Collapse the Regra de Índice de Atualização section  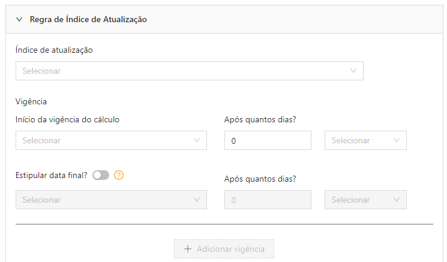pos(19,19)
